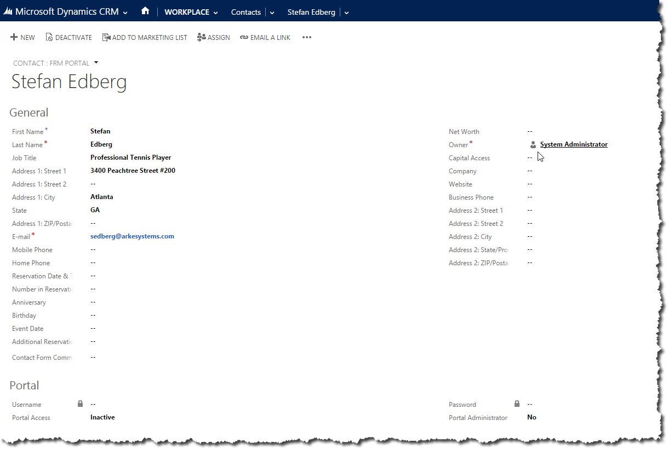Select the Stefan Edberg breadcrumb
Screen dimensions: 668x449
[311, 12]
